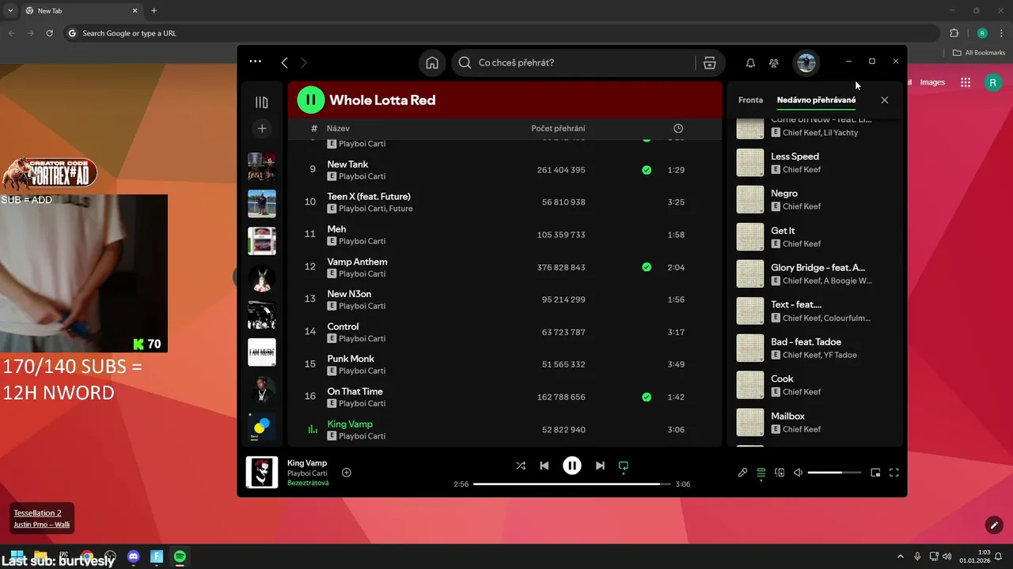This screenshot has height=569, width=1013.
Task: Toggle the queue view icon
Action: coord(761,473)
